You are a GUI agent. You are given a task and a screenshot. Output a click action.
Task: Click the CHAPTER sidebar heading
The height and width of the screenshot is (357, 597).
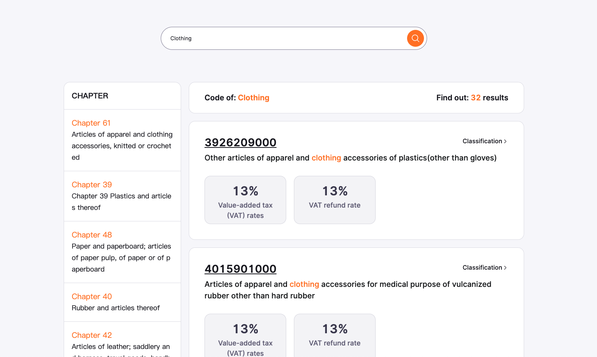pos(90,96)
